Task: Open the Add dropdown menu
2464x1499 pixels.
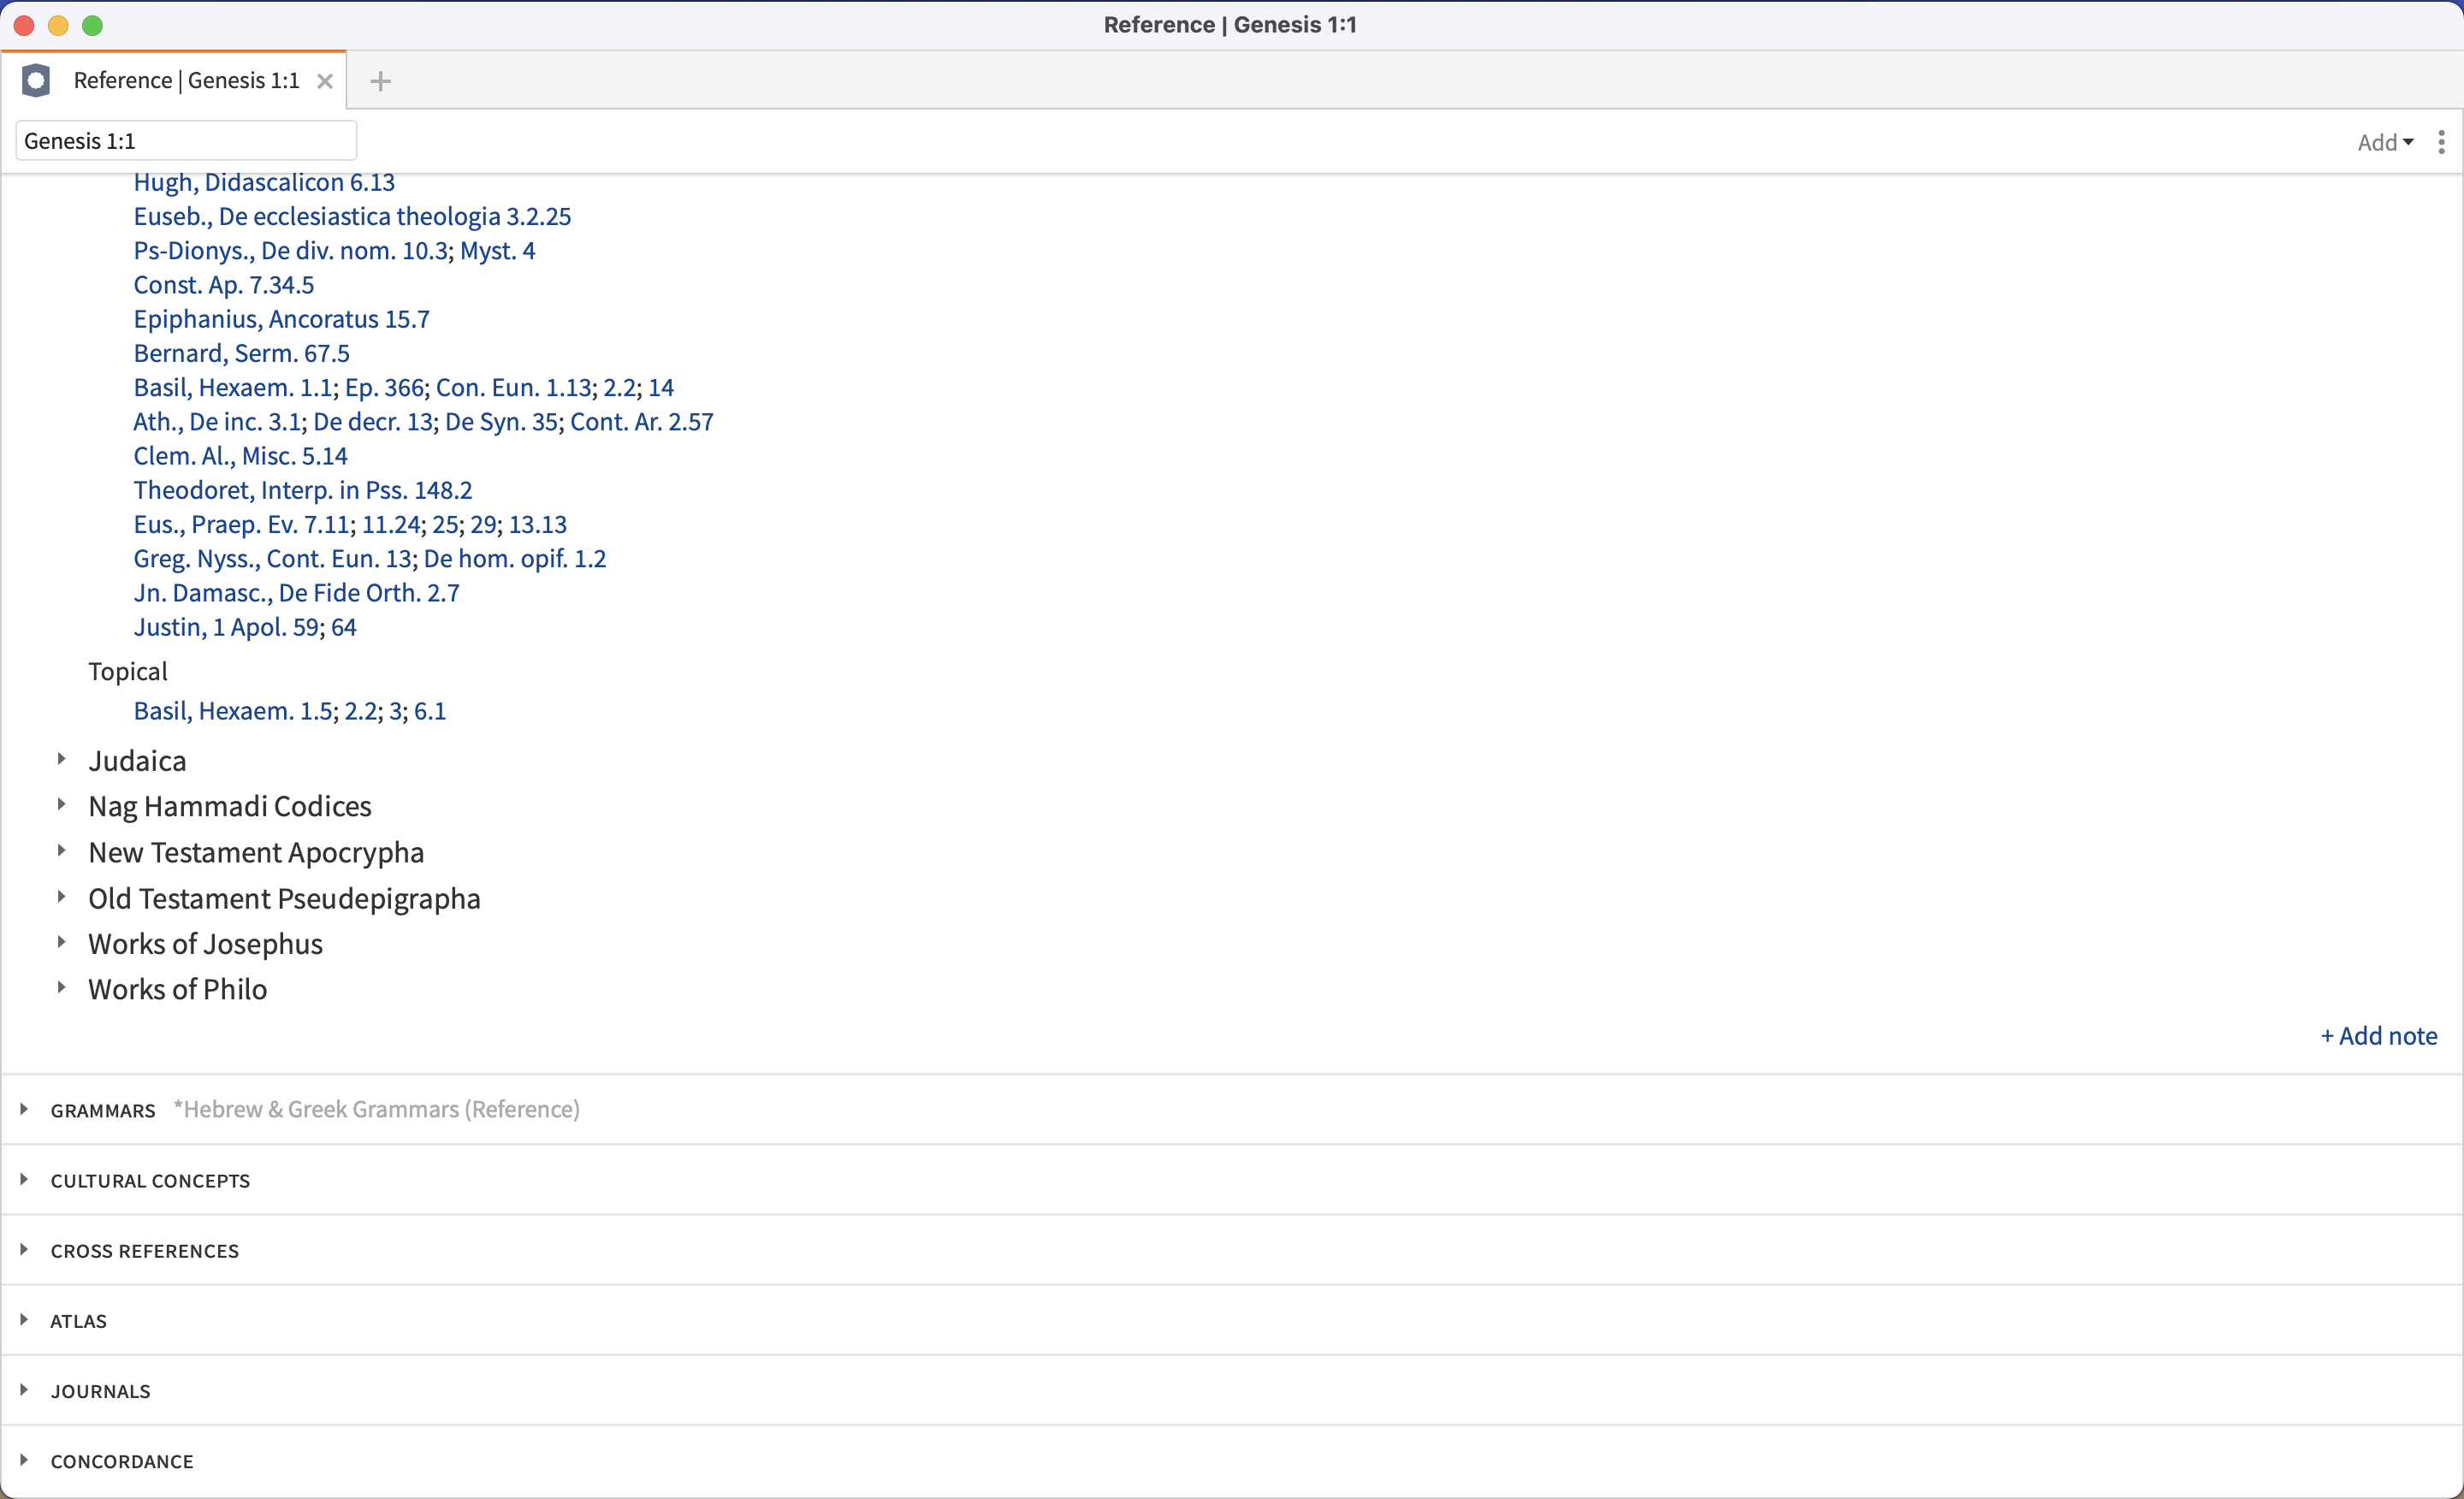Action: pos(2385,142)
